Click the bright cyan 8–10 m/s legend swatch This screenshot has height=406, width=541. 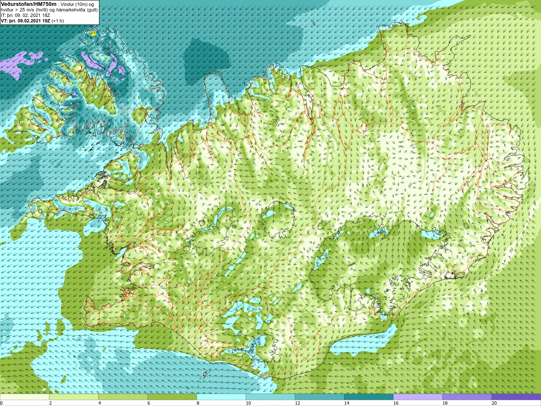pos(221,397)
